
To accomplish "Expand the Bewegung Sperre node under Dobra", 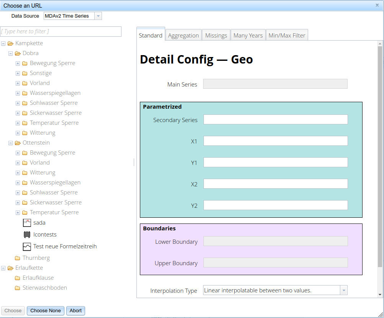I will (x=18, y=63).
